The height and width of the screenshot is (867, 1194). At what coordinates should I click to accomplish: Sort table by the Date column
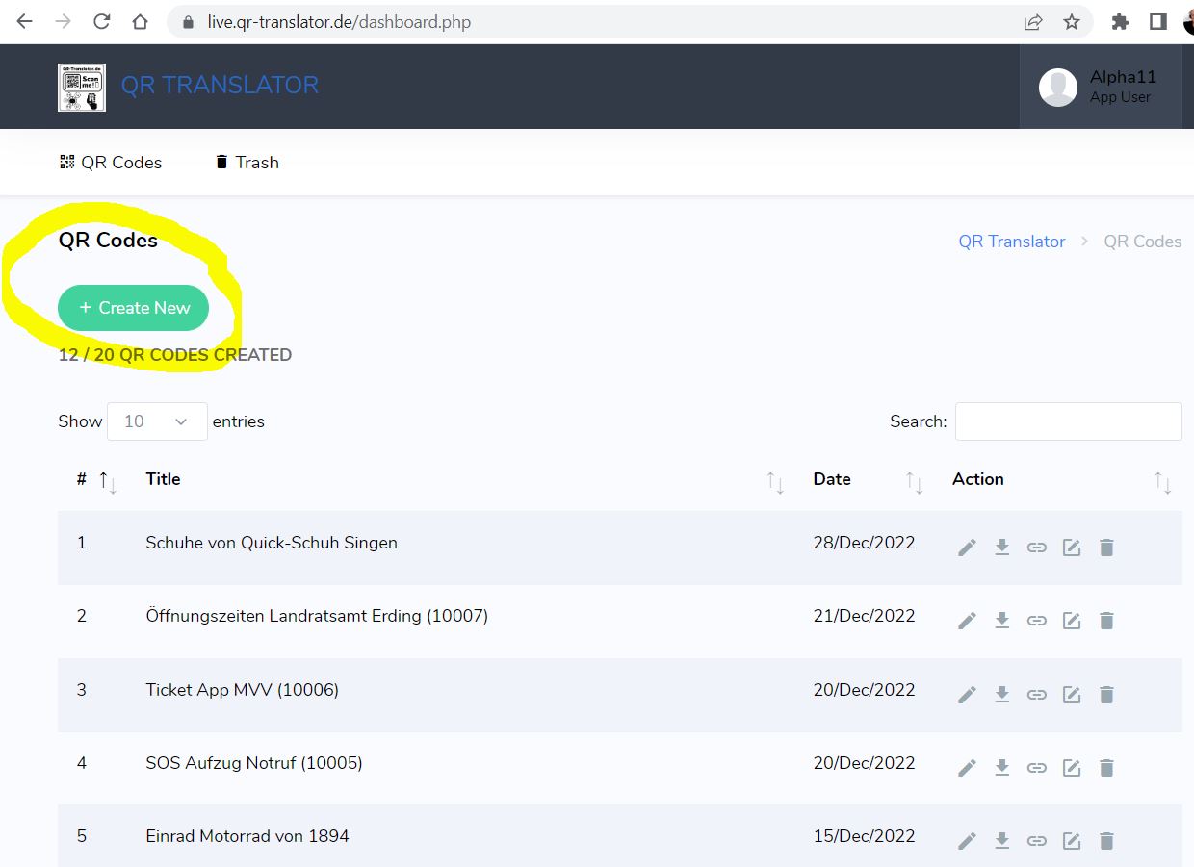914,482
